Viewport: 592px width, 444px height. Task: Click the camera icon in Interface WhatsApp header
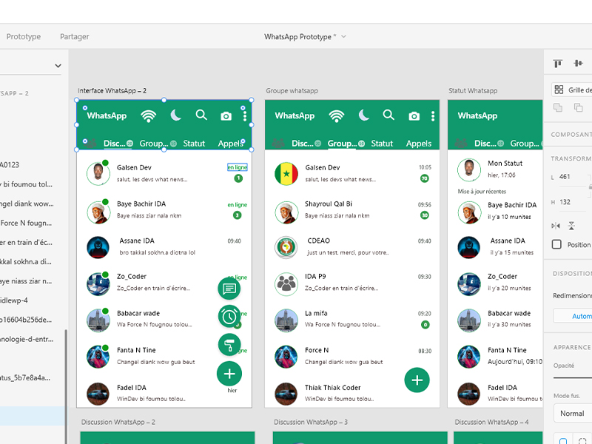tap(226, 116)
